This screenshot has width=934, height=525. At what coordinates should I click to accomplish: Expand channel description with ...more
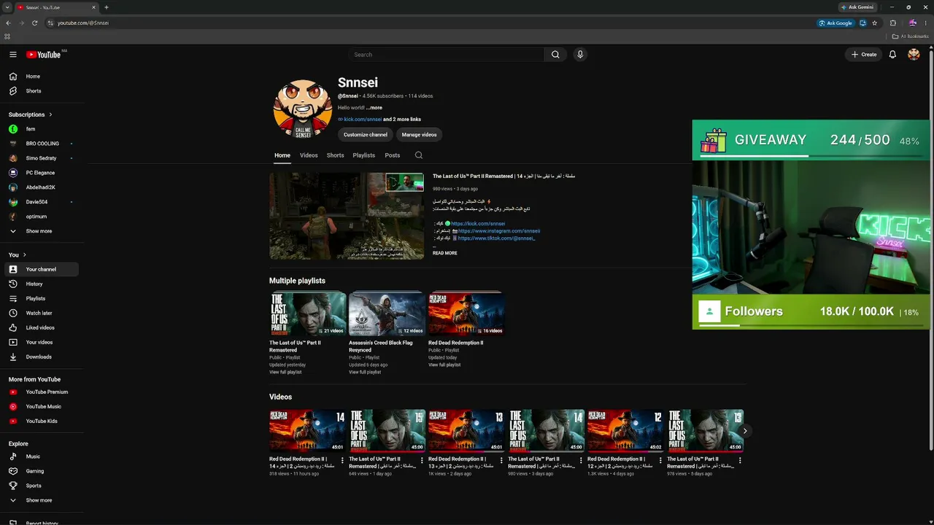[x=374, y=108]
